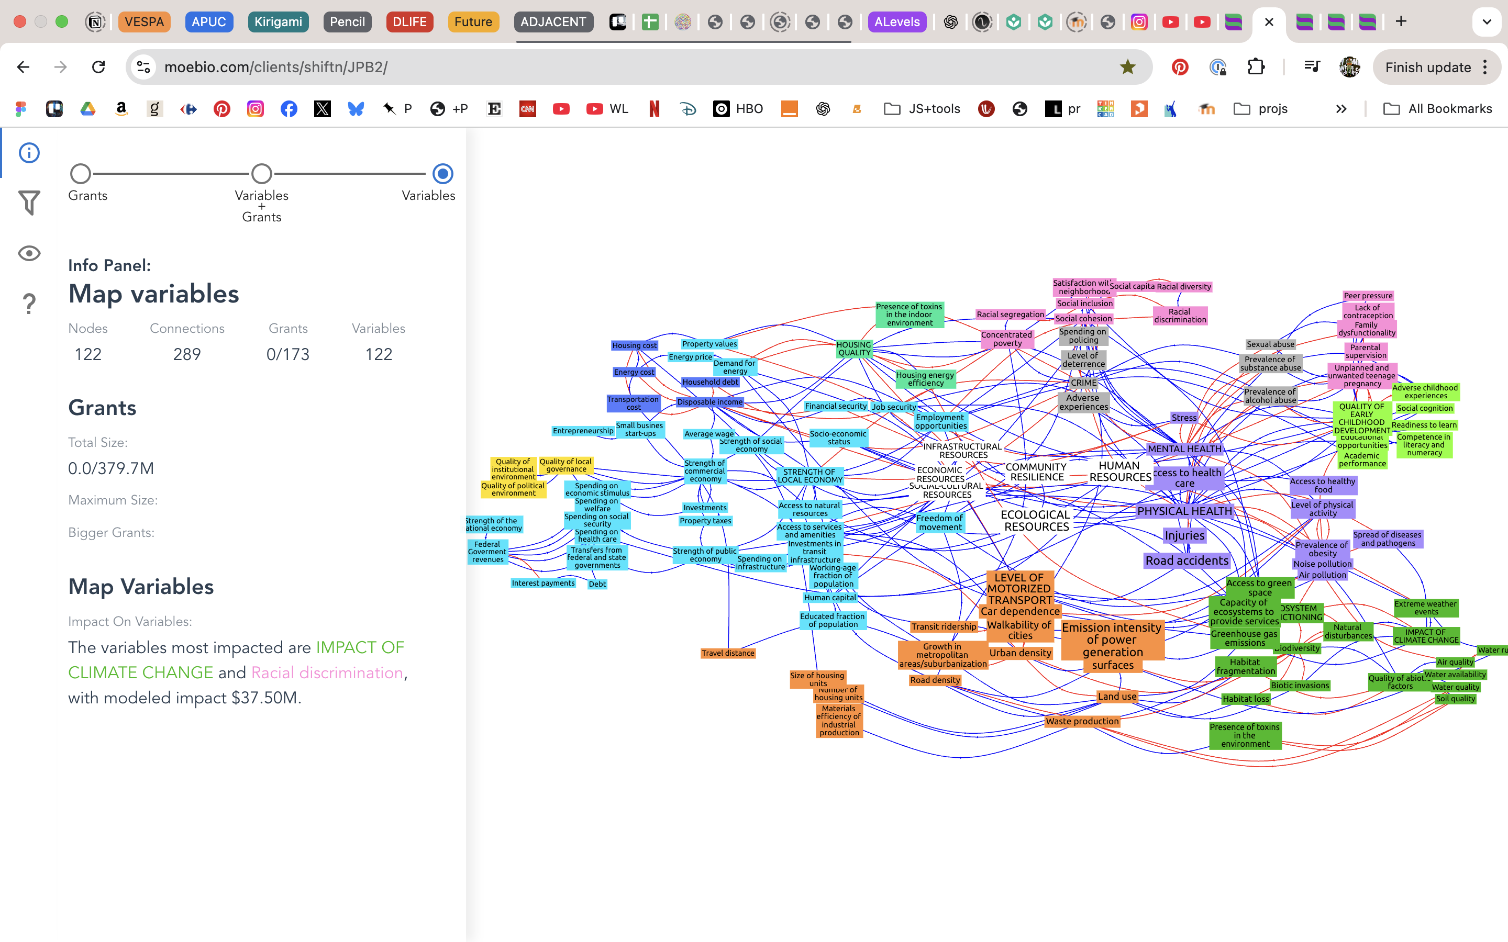Open the browser extensions puzzle icon
1508x942 pixels.
[x=1256, y=68]
